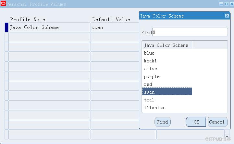Image resolution: width=234 pixels, height=144 pixels.
Task: Choose the red color scheme
Action: point(148,84)
